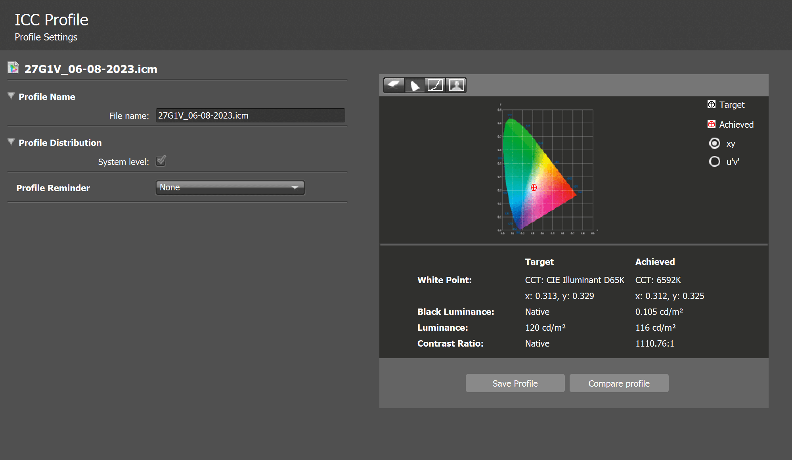Click the Profile Settings subtitle

(x=46, y=37)
